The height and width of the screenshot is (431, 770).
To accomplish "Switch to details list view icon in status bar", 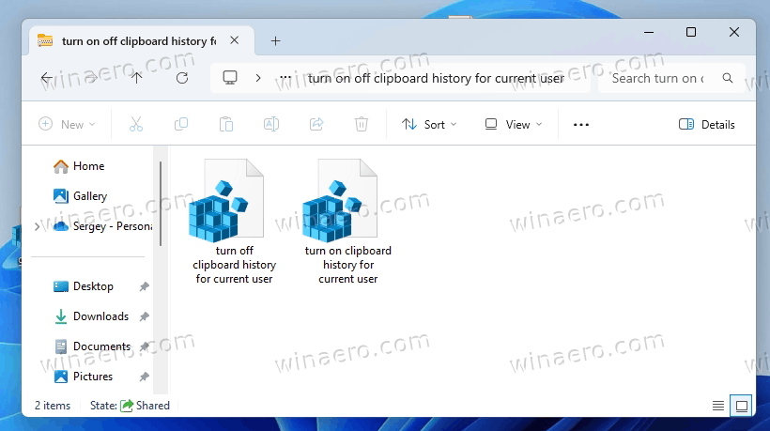I will tap(718, 406).
